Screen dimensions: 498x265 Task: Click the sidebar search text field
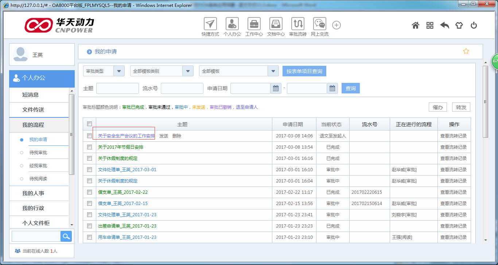[36, 237]
